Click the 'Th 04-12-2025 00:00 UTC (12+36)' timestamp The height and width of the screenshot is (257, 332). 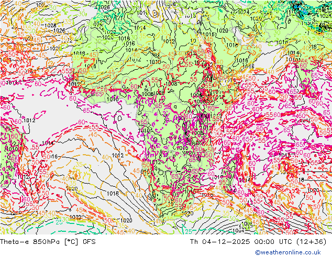[258, 242]
